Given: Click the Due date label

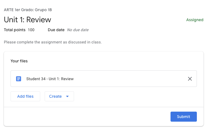Looking at the screenshot, I should 56,30.
